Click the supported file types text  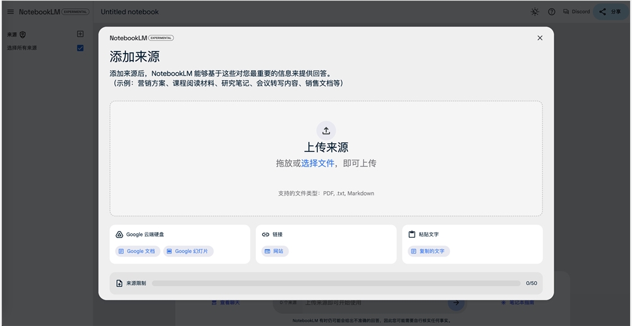pos(326,194)
